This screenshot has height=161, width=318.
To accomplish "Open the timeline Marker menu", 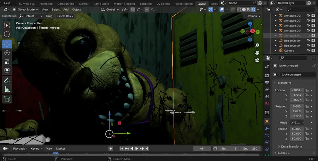I will coord(60,149).
